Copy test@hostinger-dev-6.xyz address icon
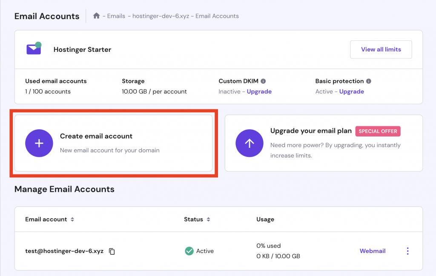Viewport: 436px width, 276px height. [x=112, y=251]
